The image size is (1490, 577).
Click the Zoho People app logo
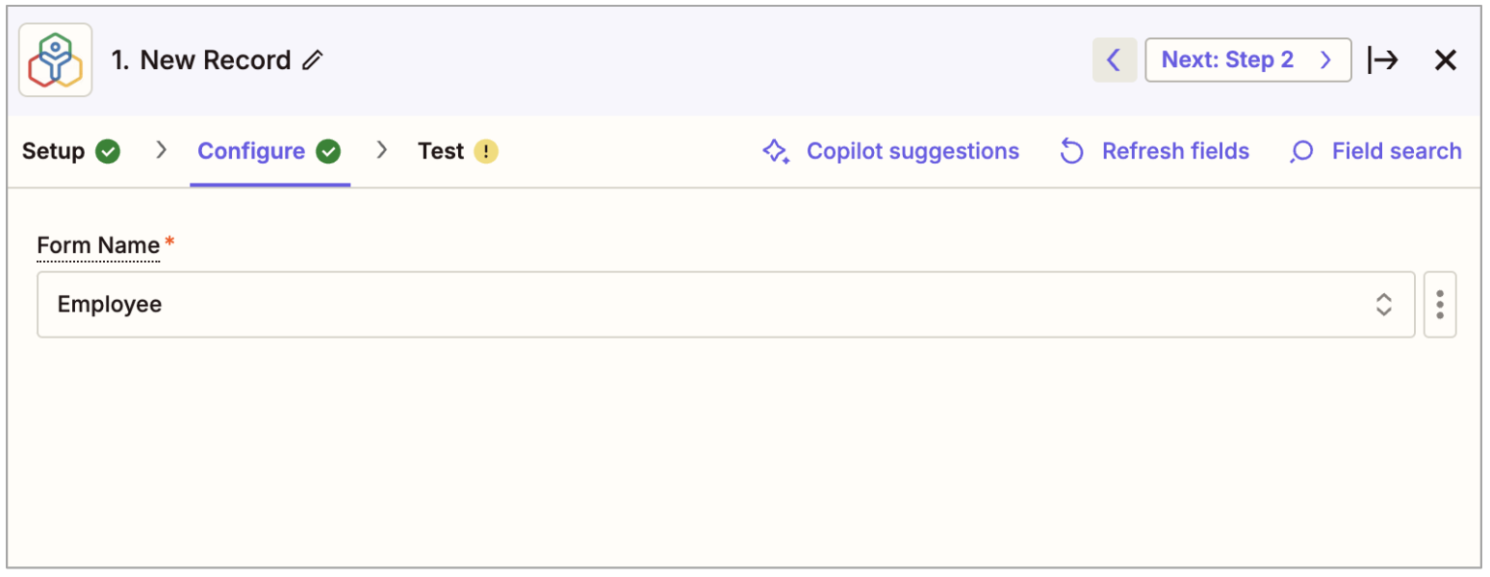point(56,60)
